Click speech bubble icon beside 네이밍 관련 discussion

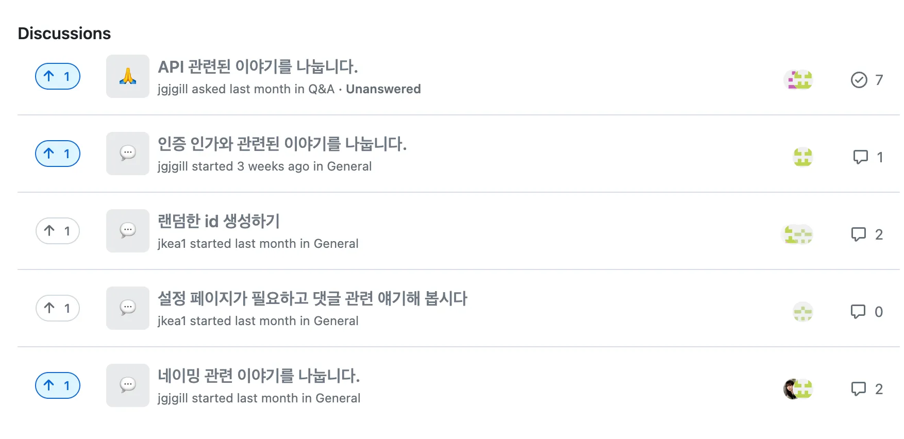(127, 385)
